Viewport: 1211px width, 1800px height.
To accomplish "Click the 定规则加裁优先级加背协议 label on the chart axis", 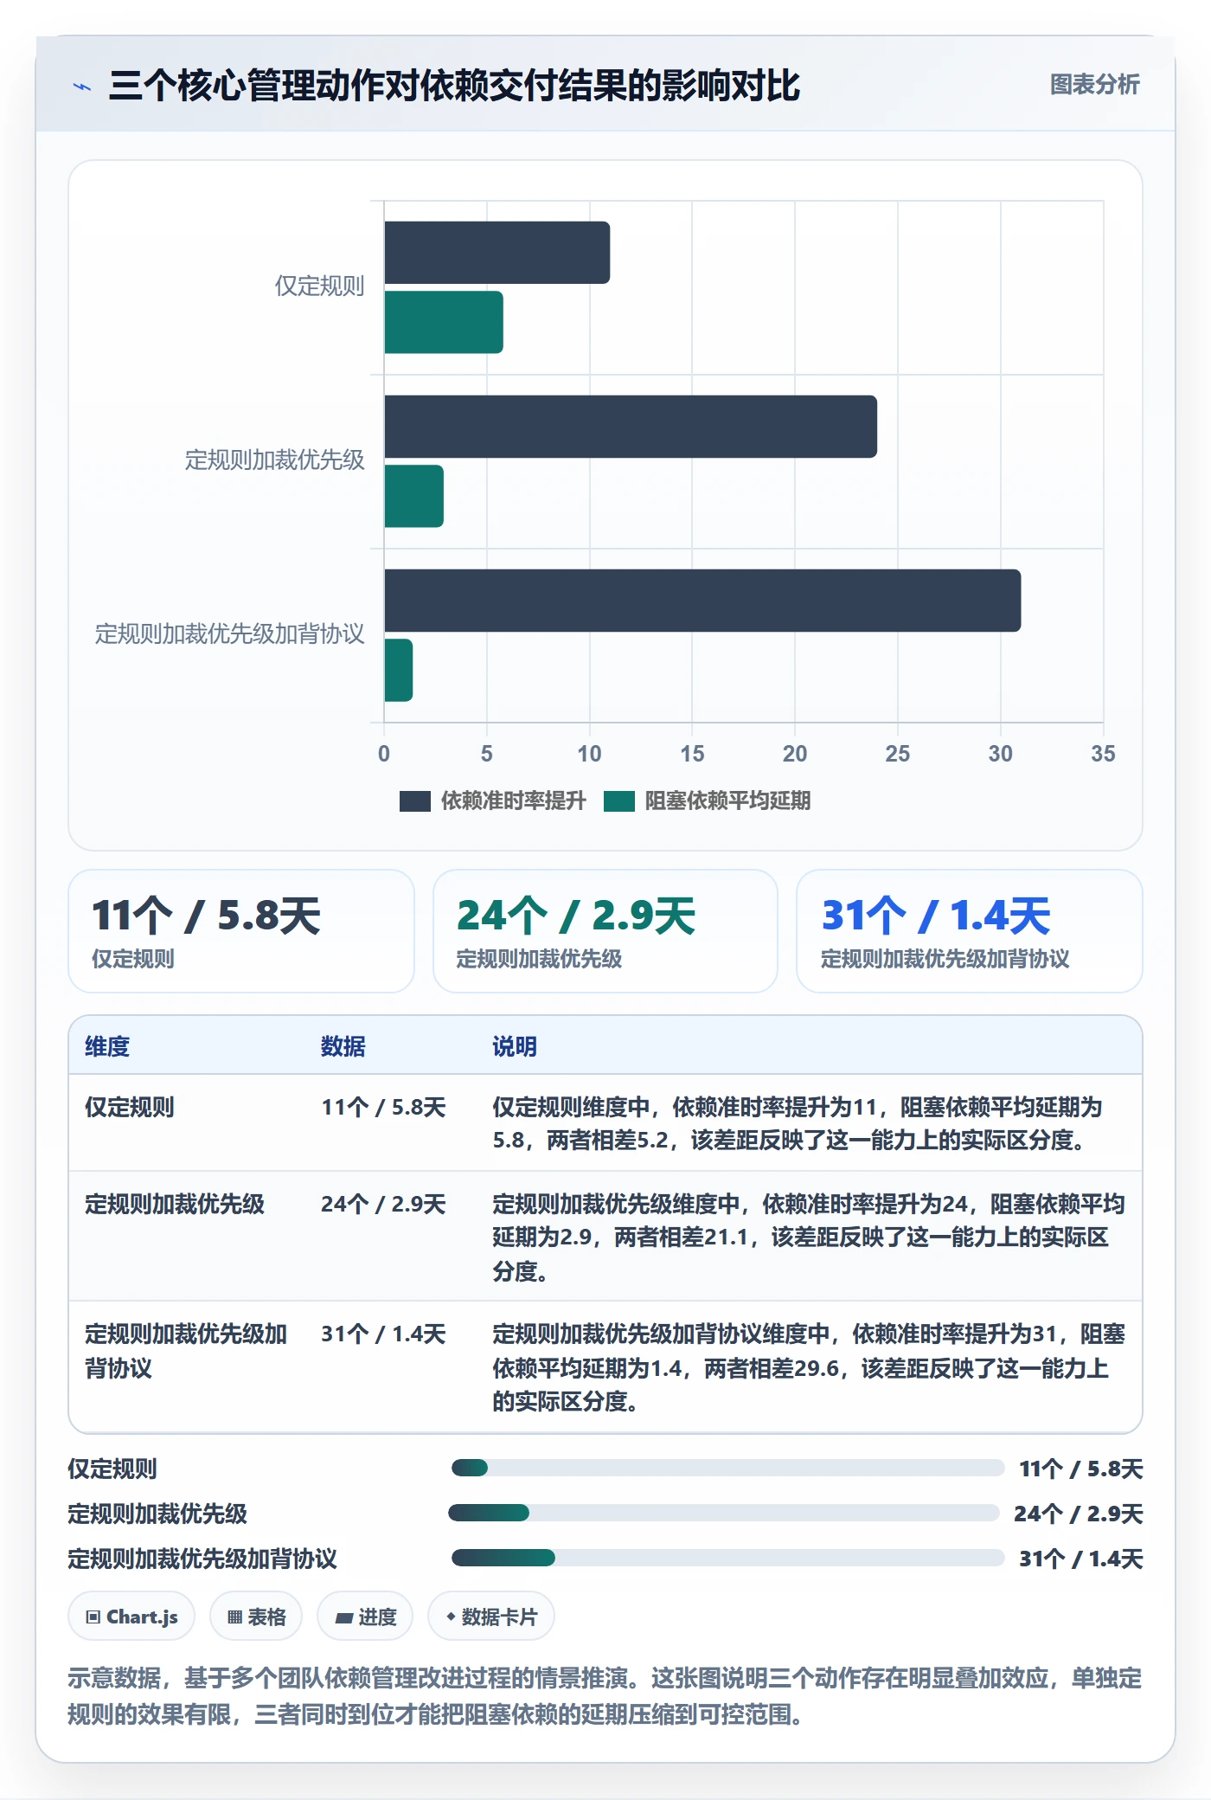I will point(229,634).
